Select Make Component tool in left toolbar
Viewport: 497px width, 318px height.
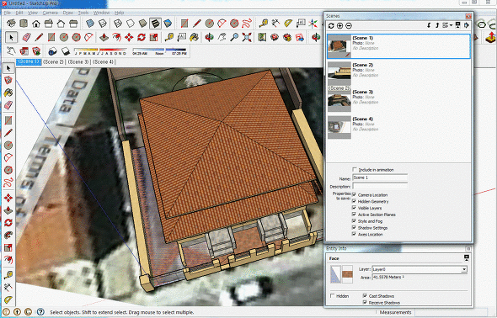tap(8, 80)
